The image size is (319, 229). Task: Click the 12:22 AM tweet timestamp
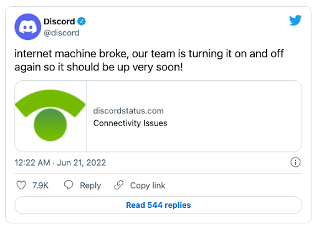pos(32,162)
